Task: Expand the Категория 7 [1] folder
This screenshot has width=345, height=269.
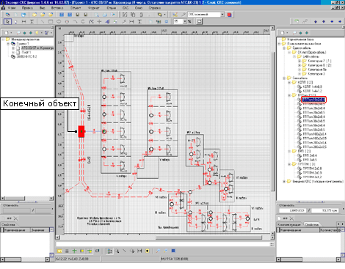Action: click(299, 61)
